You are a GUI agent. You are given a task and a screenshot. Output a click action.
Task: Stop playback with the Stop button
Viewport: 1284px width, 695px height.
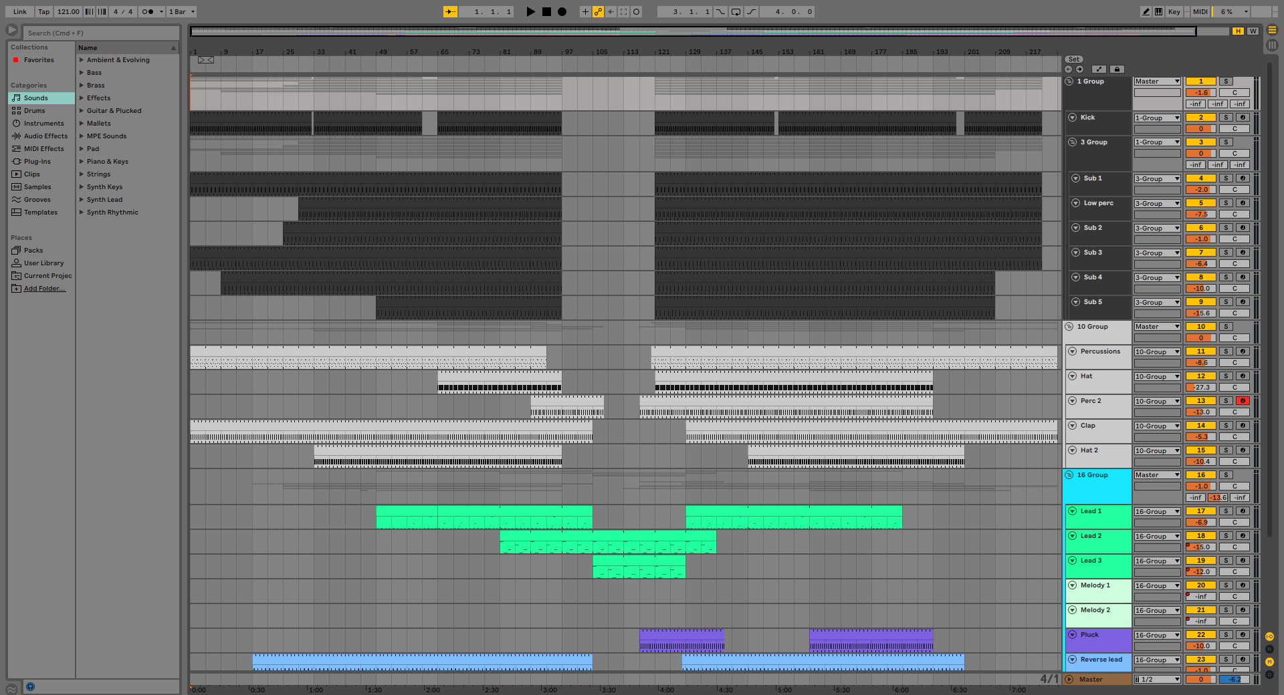click(546, 11)
